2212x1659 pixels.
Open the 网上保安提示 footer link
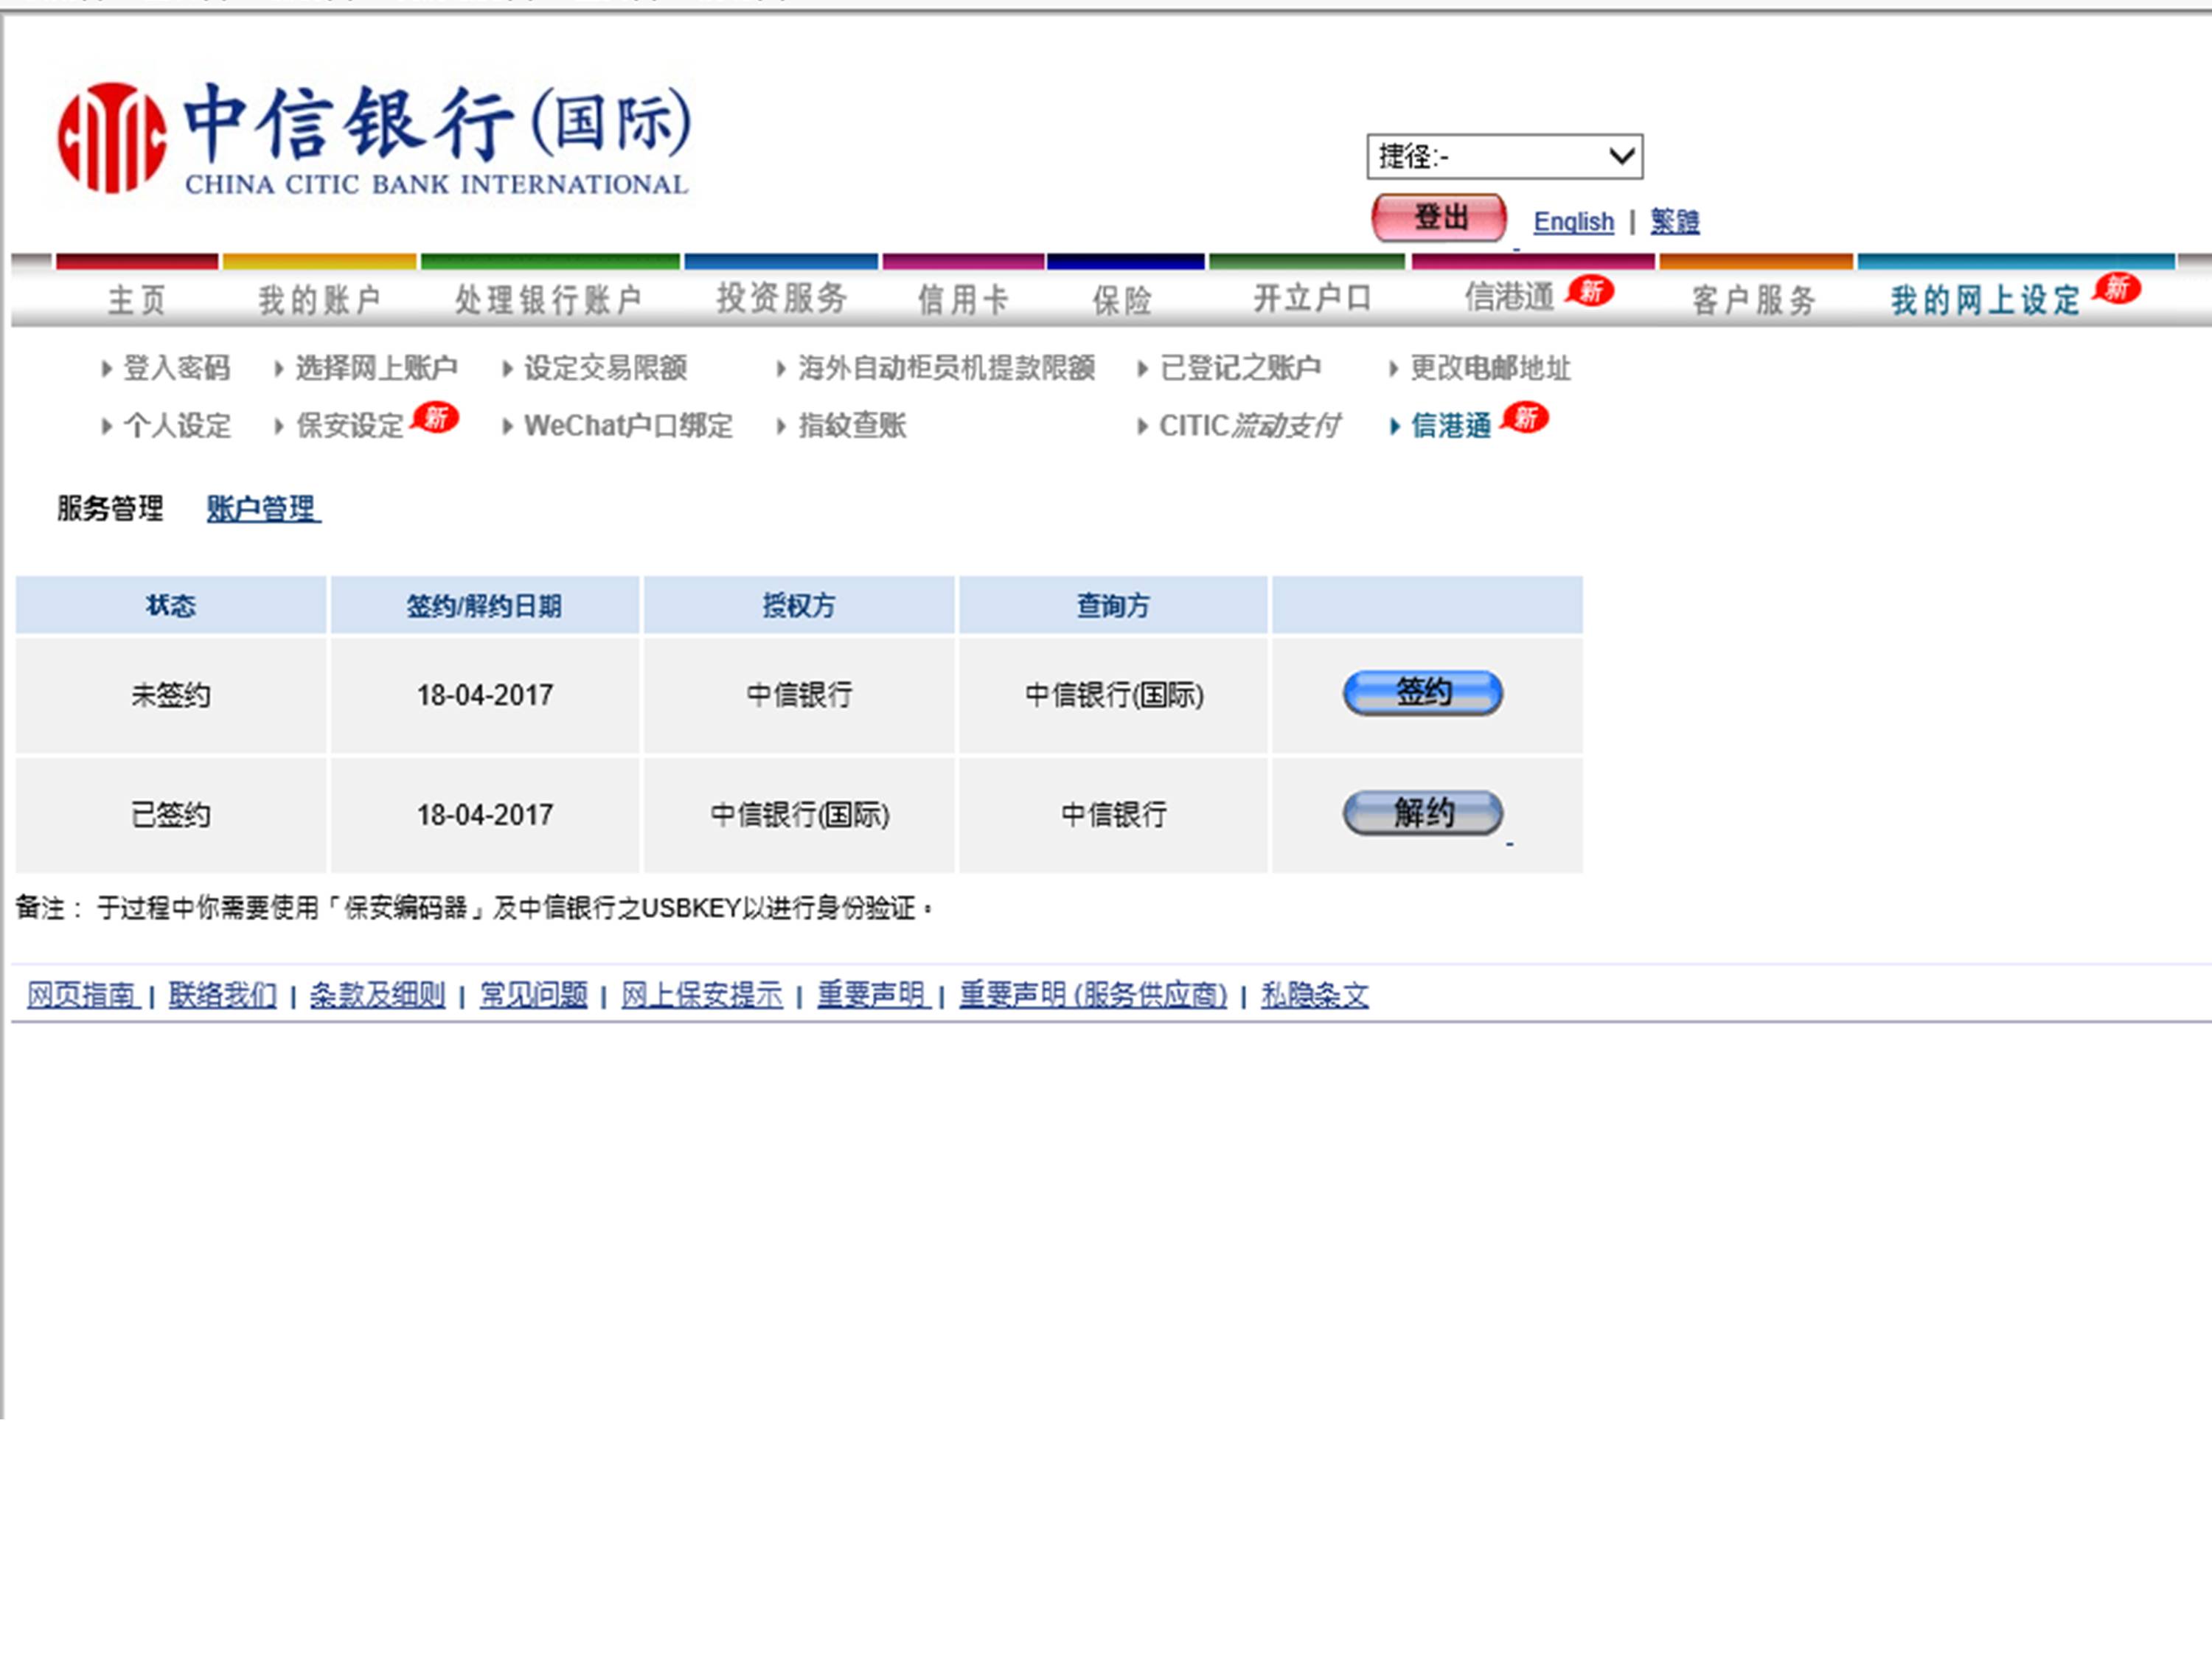701,995
